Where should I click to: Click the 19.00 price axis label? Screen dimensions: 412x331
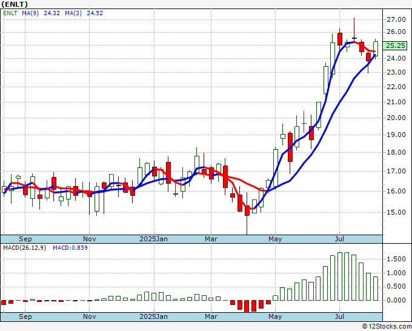point(396,135)
